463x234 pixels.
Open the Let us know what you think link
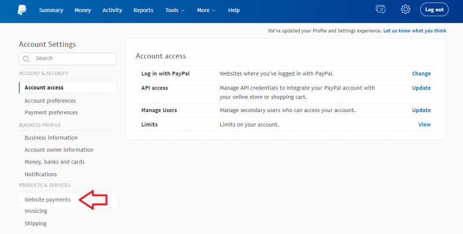pyautogui.click(x=414, y=31)
